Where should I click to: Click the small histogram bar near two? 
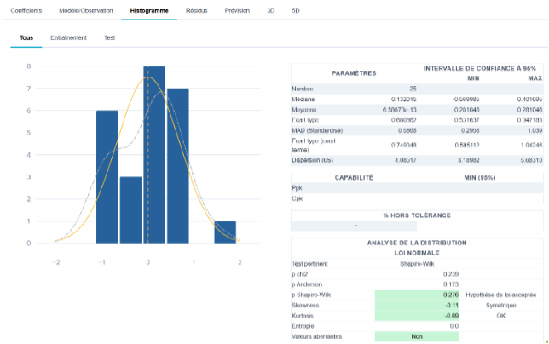[225, 232]
